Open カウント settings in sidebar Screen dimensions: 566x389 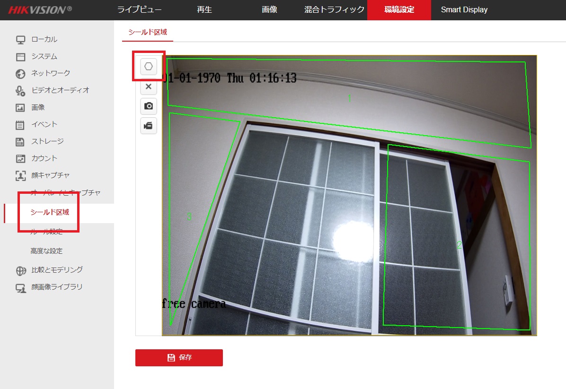(x=44, y=158)
